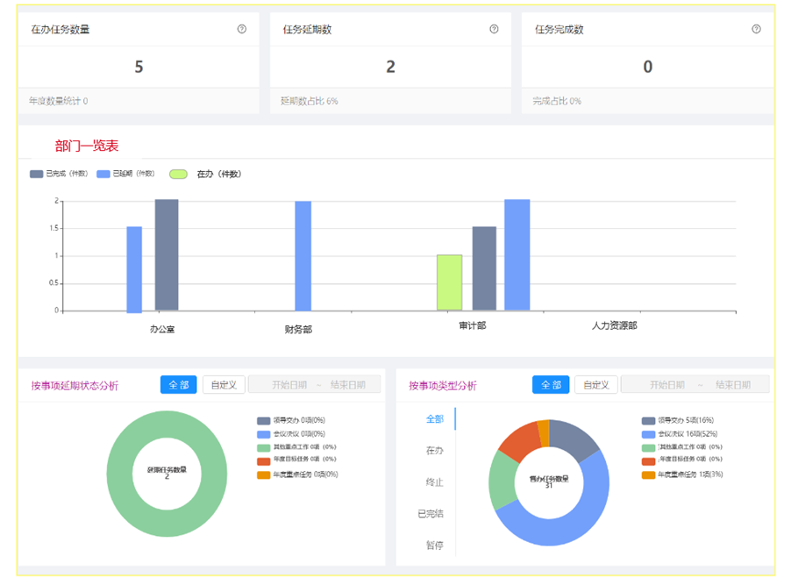791x585 pixels.
Task: Click help icon on 任务延期数 card
Action: tap(494, 29)
